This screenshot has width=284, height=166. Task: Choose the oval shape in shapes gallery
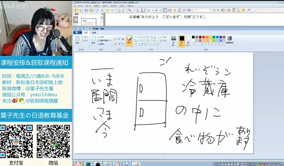coord(142,38)
